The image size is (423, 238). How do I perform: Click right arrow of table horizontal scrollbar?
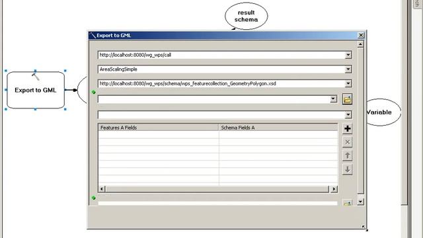click(x=334, y=189)
